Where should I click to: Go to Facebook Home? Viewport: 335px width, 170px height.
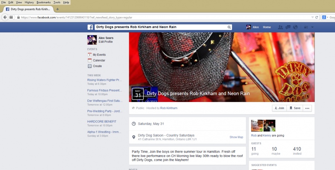pos(267,27)
